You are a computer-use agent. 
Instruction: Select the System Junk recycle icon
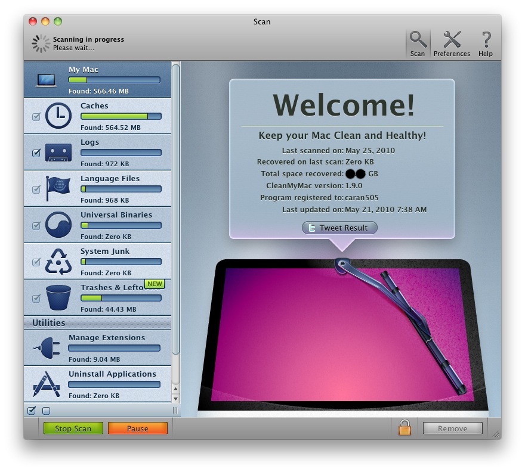[58, 261]
